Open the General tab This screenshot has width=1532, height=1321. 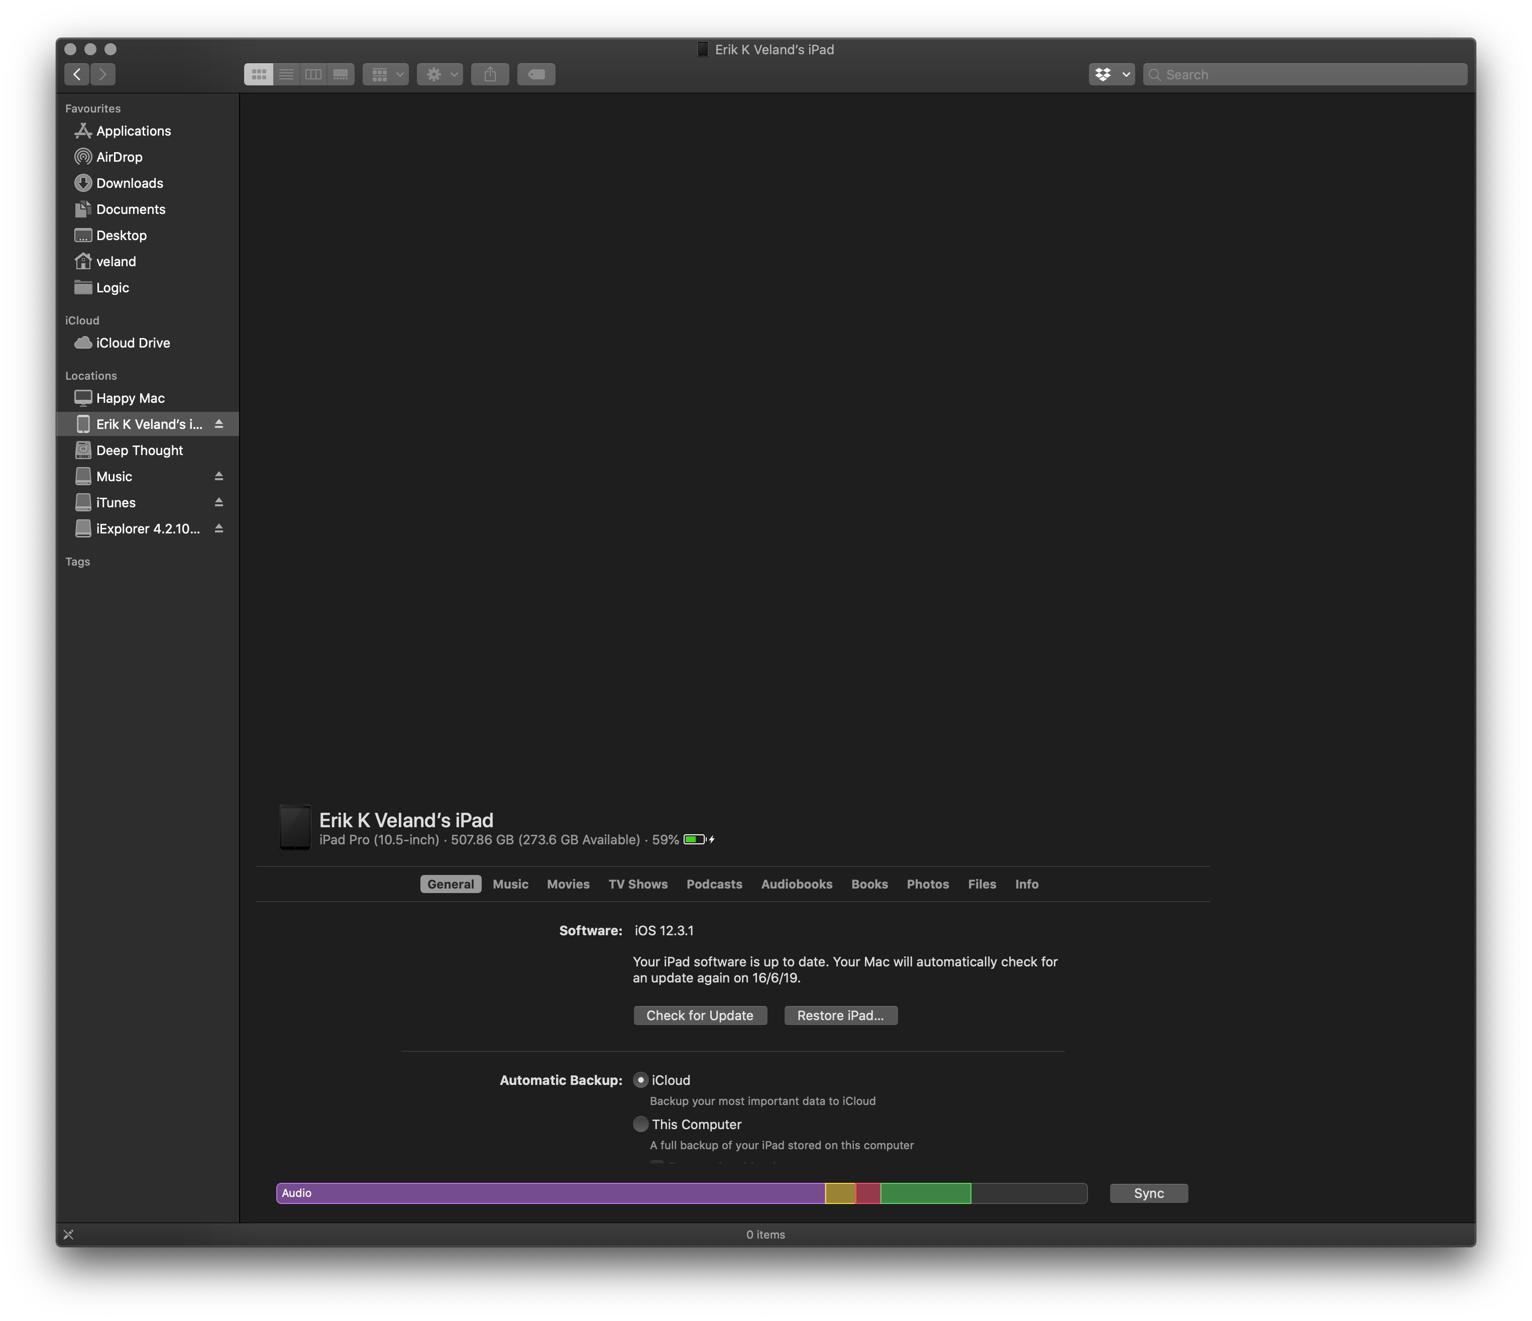point(450,884)
